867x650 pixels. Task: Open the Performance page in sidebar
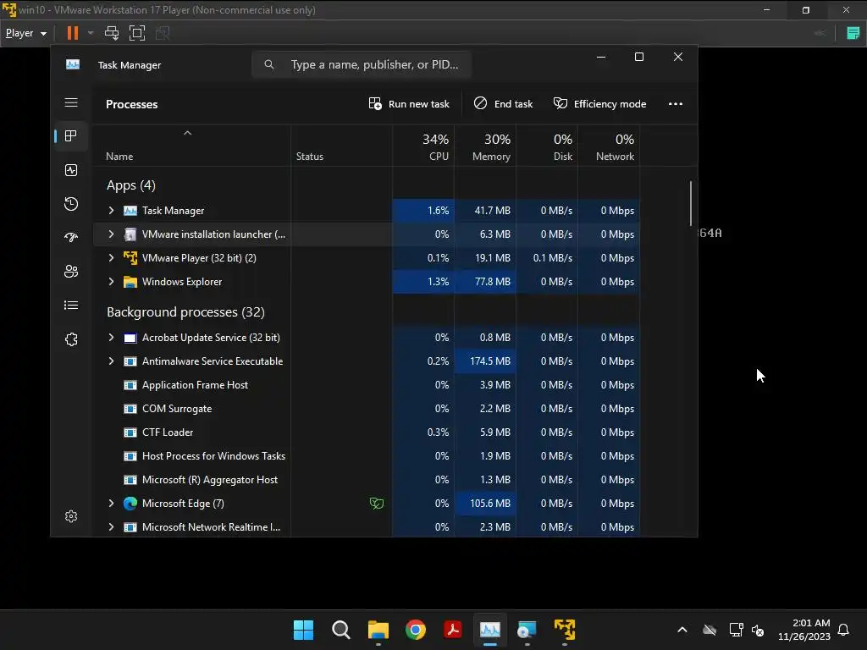click(71, 170)
